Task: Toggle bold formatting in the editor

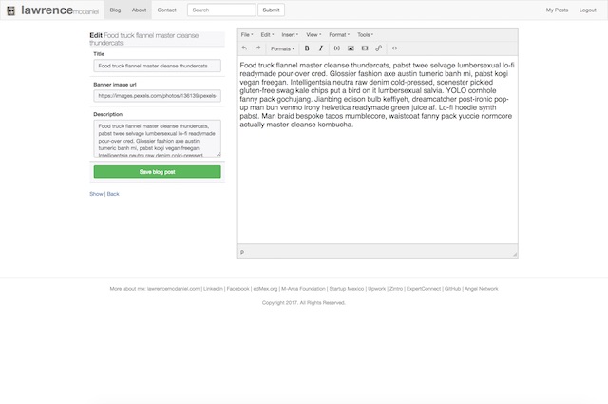Action: [x=307, y=48]
